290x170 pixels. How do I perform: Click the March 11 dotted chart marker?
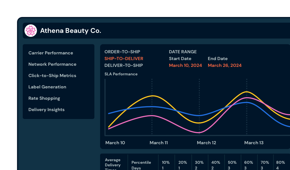click(x=152, y=108)
